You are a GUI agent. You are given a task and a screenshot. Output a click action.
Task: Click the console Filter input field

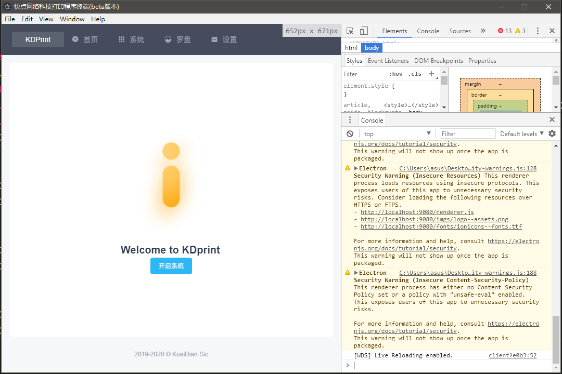click(x=467, y=134)
